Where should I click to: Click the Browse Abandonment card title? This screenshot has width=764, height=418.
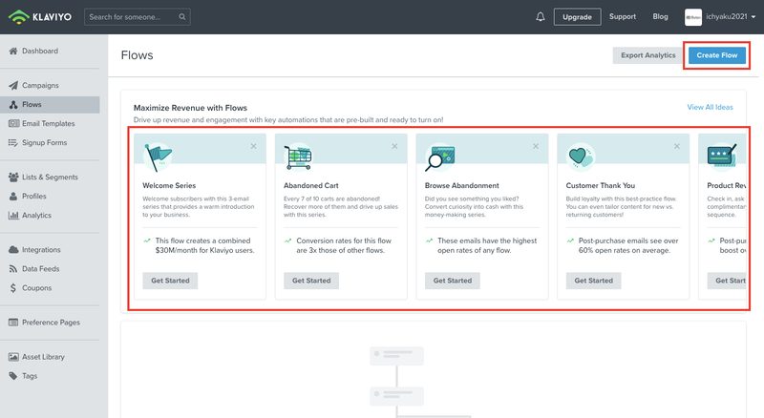click(462, 185)
